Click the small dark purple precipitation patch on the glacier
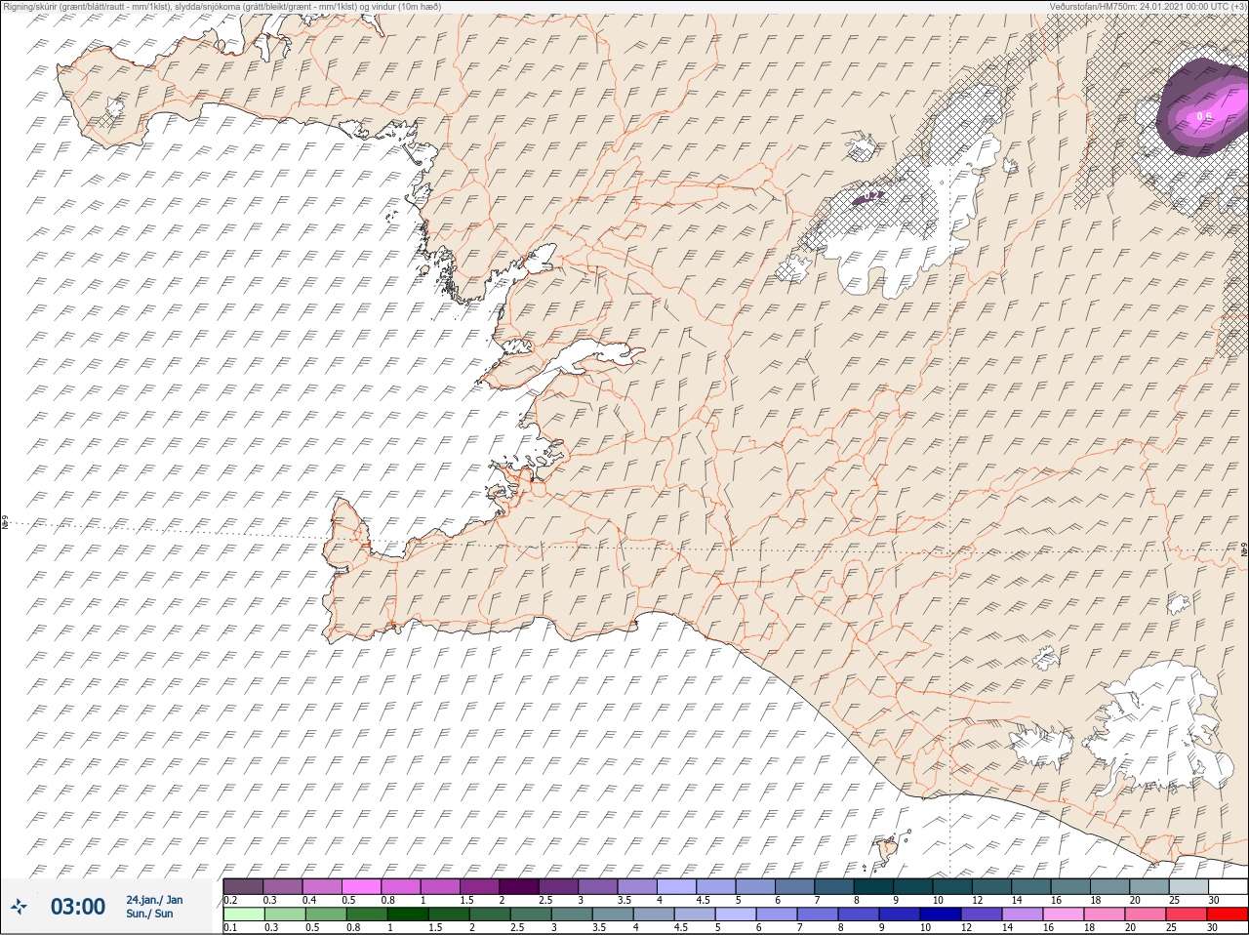 coord(868,197)
